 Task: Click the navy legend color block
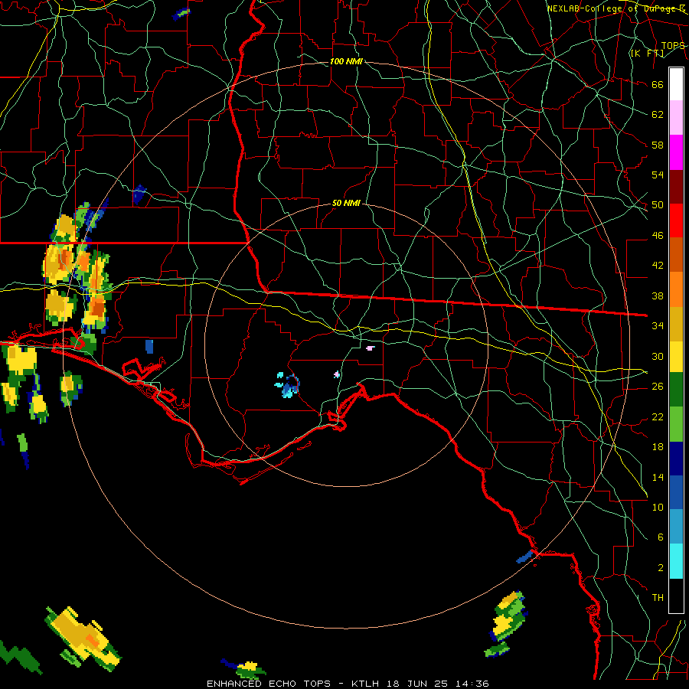coord(676,459)
